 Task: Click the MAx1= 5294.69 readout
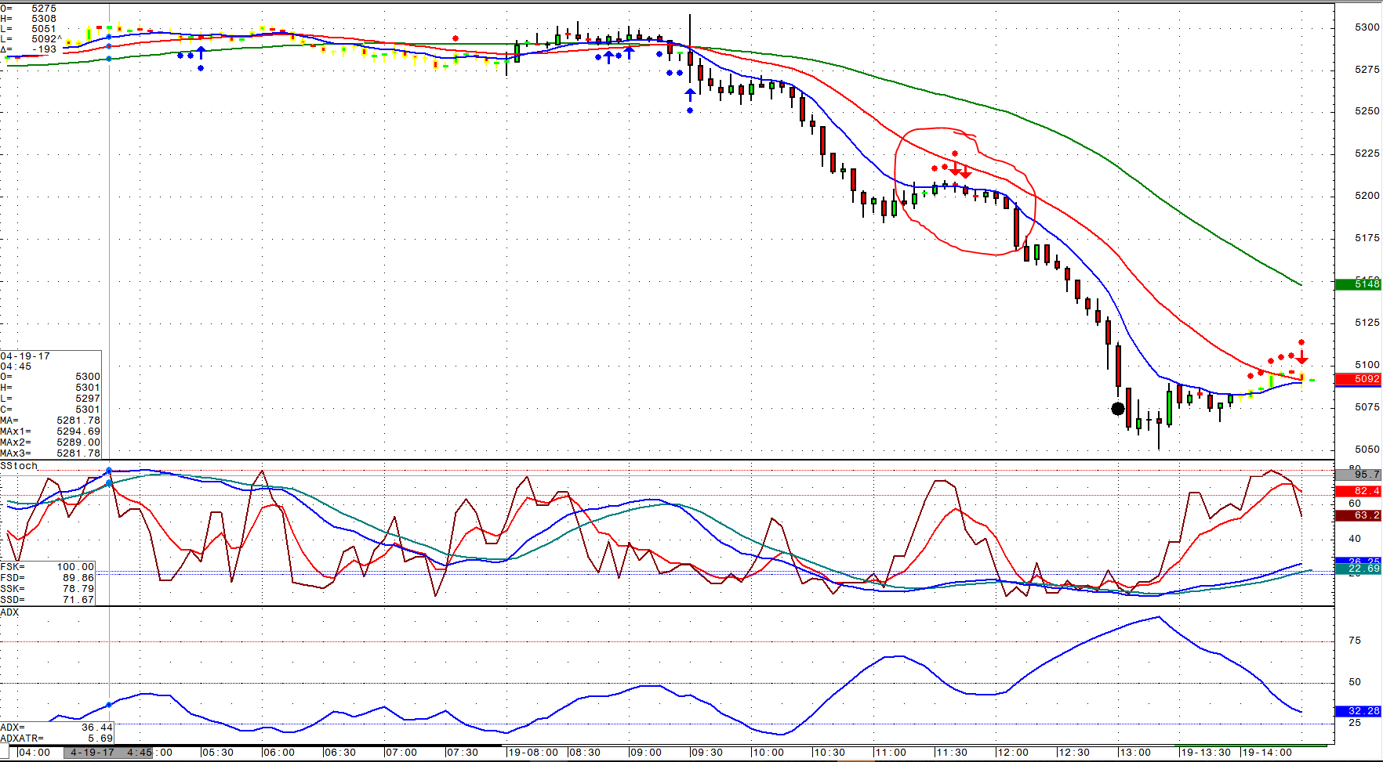(x=50, y=432)
